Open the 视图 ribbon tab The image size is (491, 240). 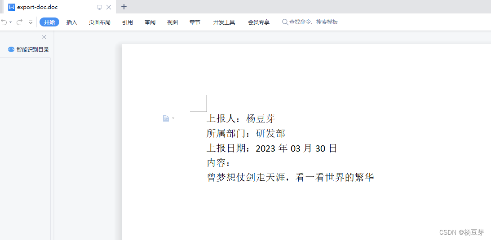coord(172,22)
